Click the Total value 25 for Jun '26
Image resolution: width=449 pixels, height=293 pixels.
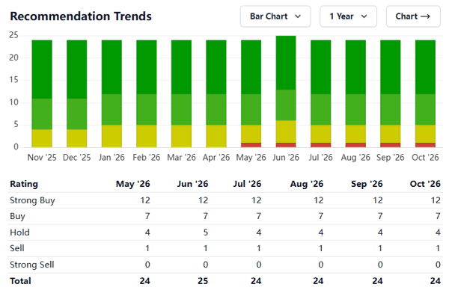203,281
